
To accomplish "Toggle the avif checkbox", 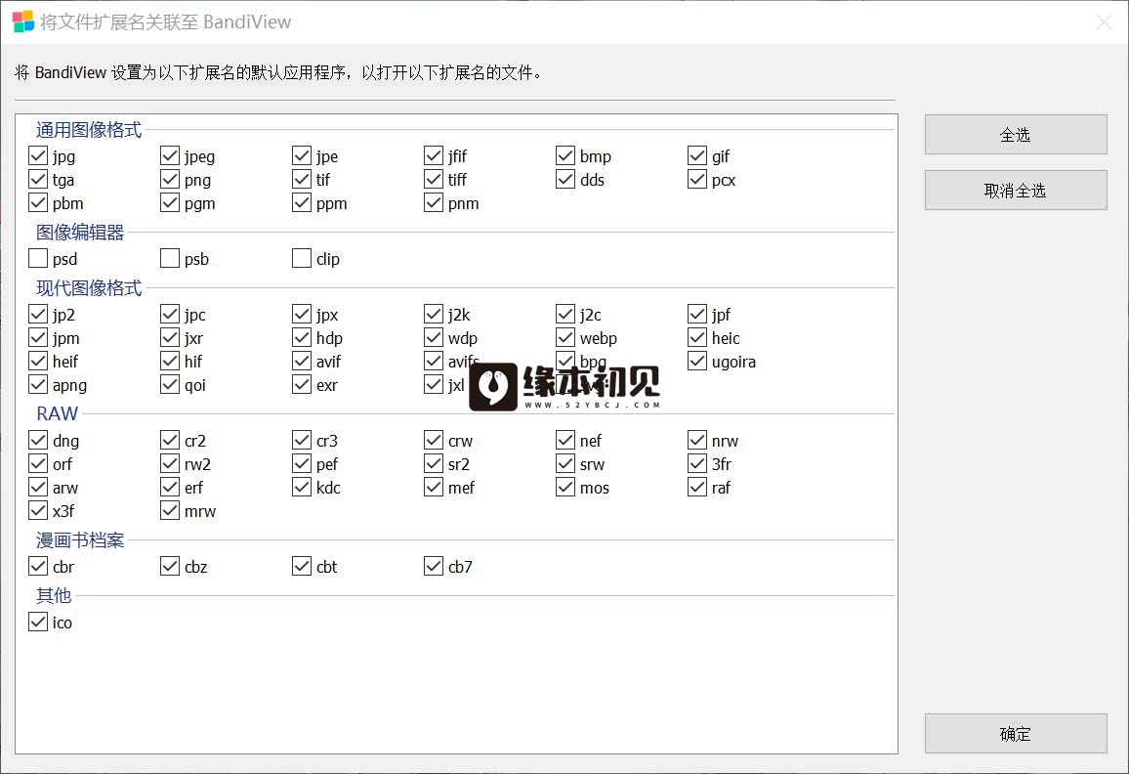I will pyautogui.click(x=302, y=361).
